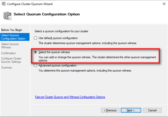This screenshot has width=168, height=117.
Task: Open the 'Select Quorum Witness' sidebar step
Action: point(10,46)
